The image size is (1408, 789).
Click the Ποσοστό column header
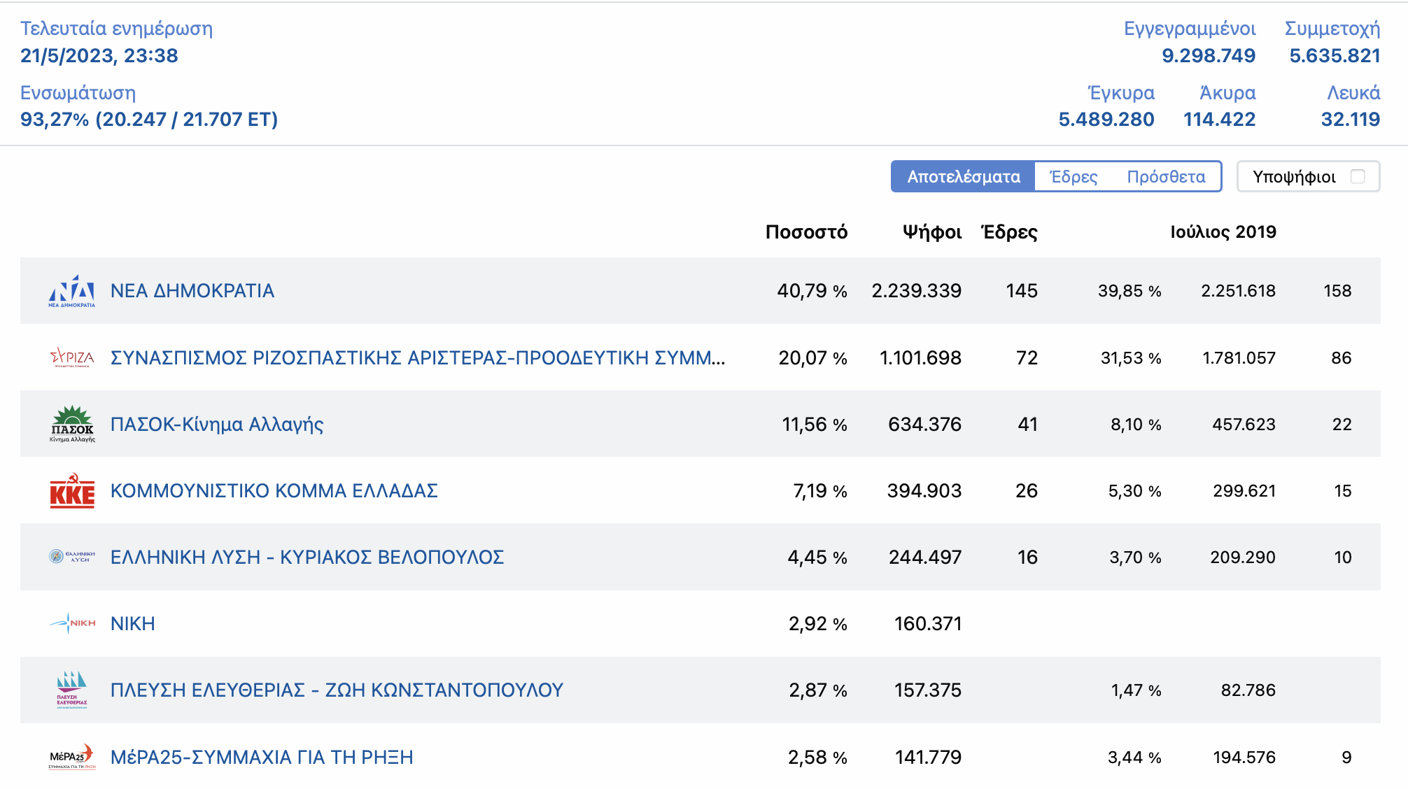(x=806, y=232)
